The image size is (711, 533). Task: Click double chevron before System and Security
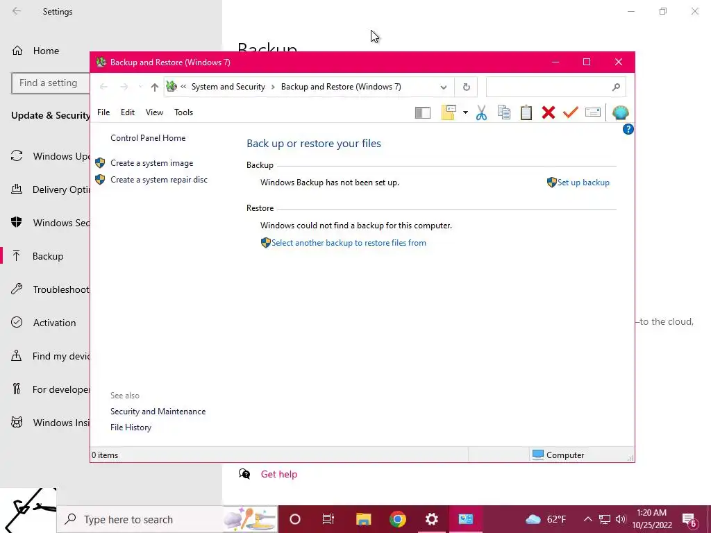183,87
